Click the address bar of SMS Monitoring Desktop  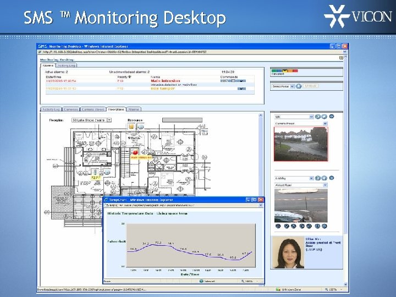pos(191,52)
